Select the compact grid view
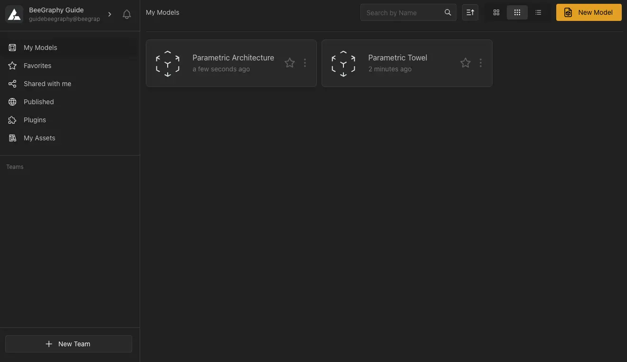627x362 pixels. click(x=517, y=13)
